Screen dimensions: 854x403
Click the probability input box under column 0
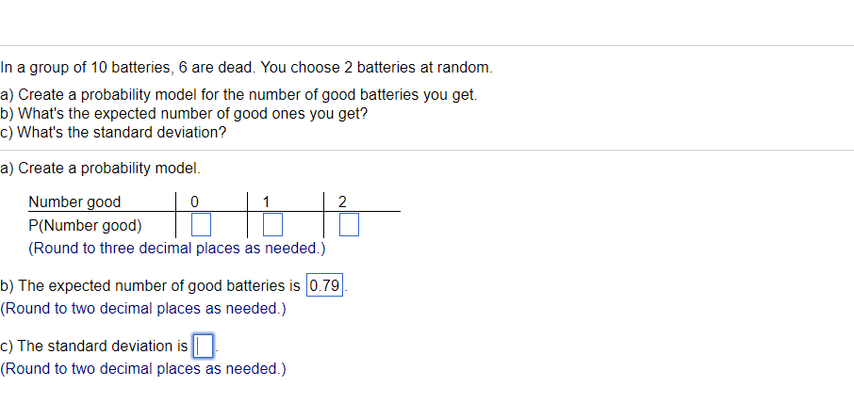(201, 226)
